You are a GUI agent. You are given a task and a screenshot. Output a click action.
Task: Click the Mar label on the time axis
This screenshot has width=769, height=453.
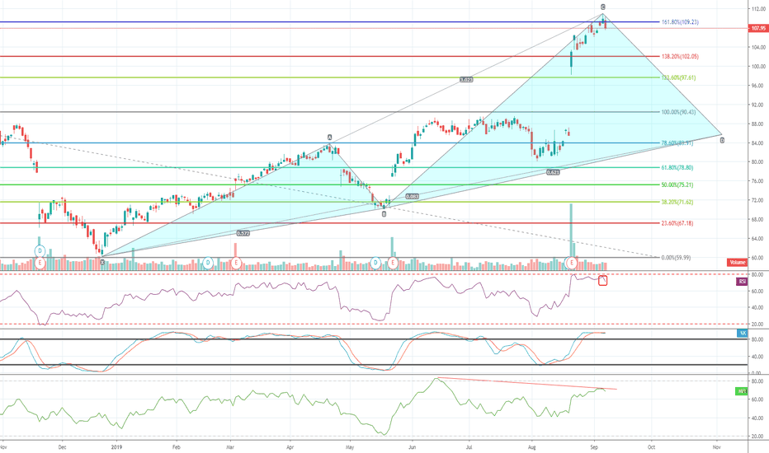(230, 447)
